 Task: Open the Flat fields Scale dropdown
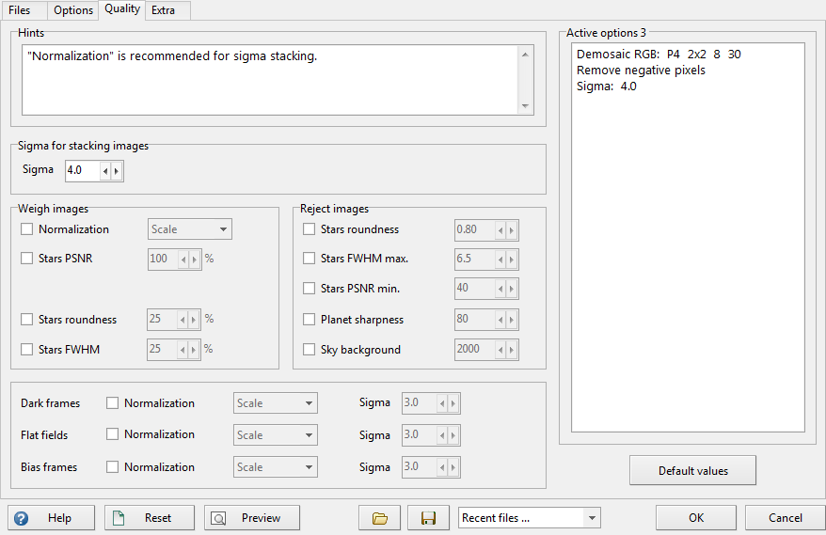pyautogui.click(x=276, y=435)
